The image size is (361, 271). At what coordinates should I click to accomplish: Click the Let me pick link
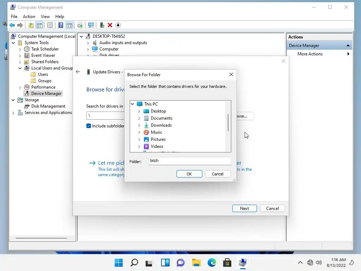point(111,163)
